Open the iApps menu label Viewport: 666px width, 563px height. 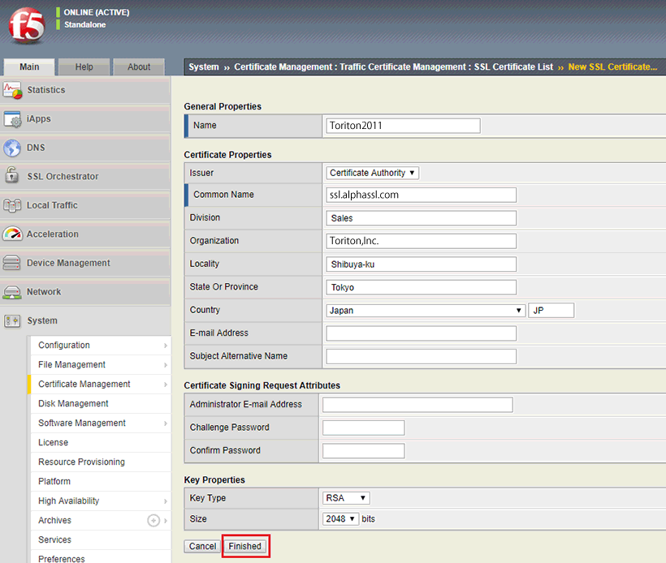[x=39, y=118]
